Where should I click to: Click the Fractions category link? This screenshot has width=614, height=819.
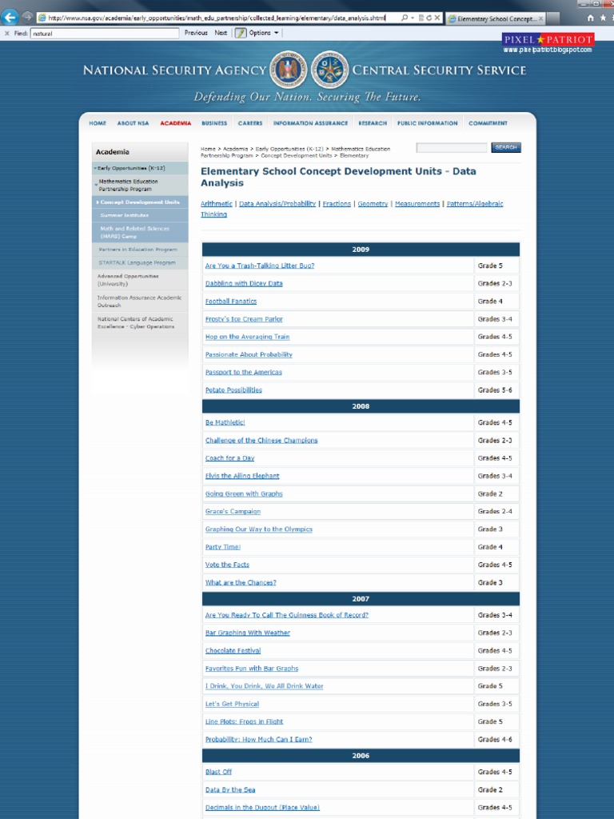point(337,204)
